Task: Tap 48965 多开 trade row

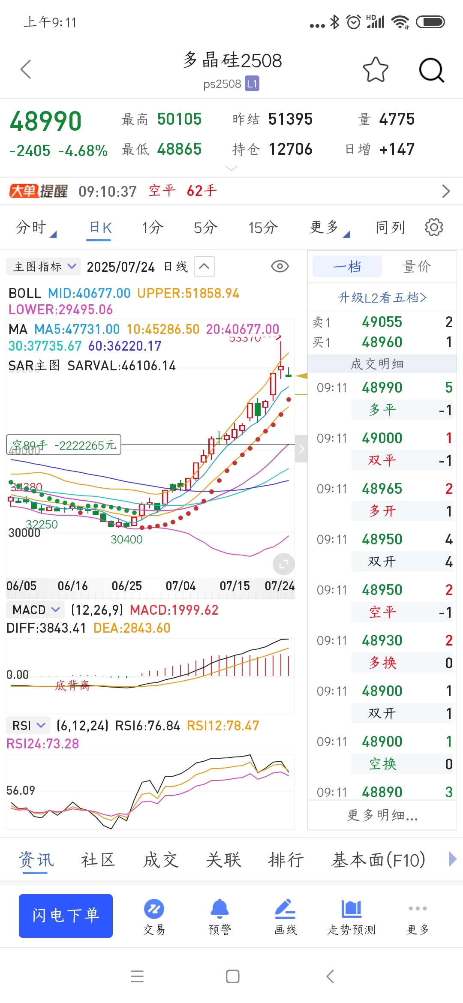Action: [x=382, y=500]
